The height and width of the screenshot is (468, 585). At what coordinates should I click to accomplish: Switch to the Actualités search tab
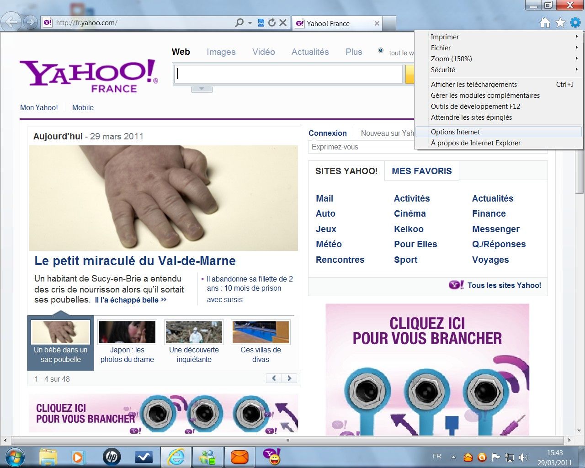[x=310, y=52]
